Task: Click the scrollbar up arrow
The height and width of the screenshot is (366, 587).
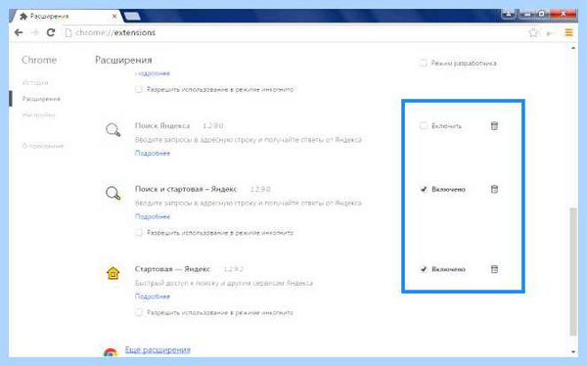Action: tap(573, 48)
